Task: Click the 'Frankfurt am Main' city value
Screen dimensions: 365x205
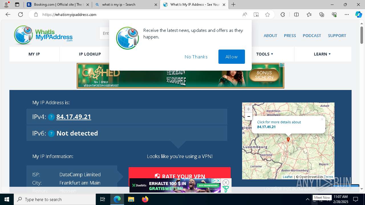Action: pyautogui.click(x=80, y=183)
